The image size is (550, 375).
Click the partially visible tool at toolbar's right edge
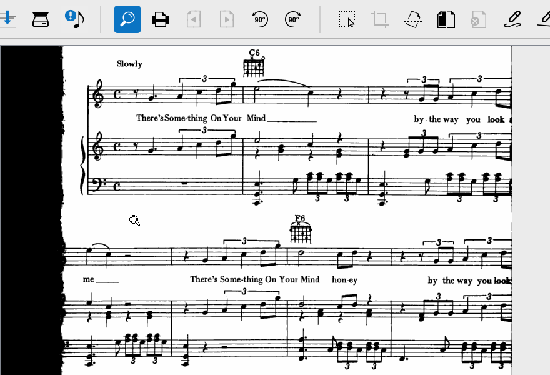click(x=544, y=19)
